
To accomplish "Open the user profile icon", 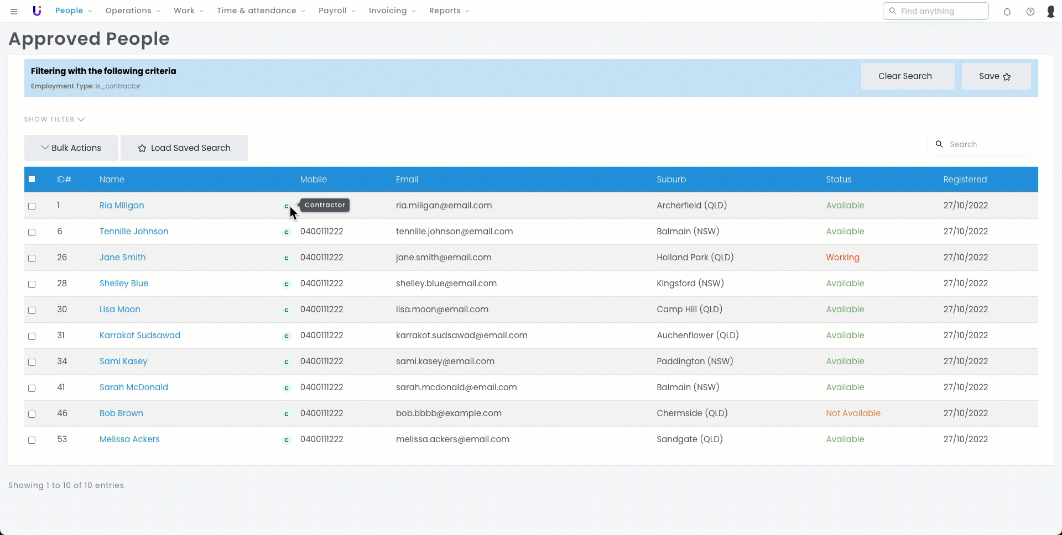I will coord(1051,12).
